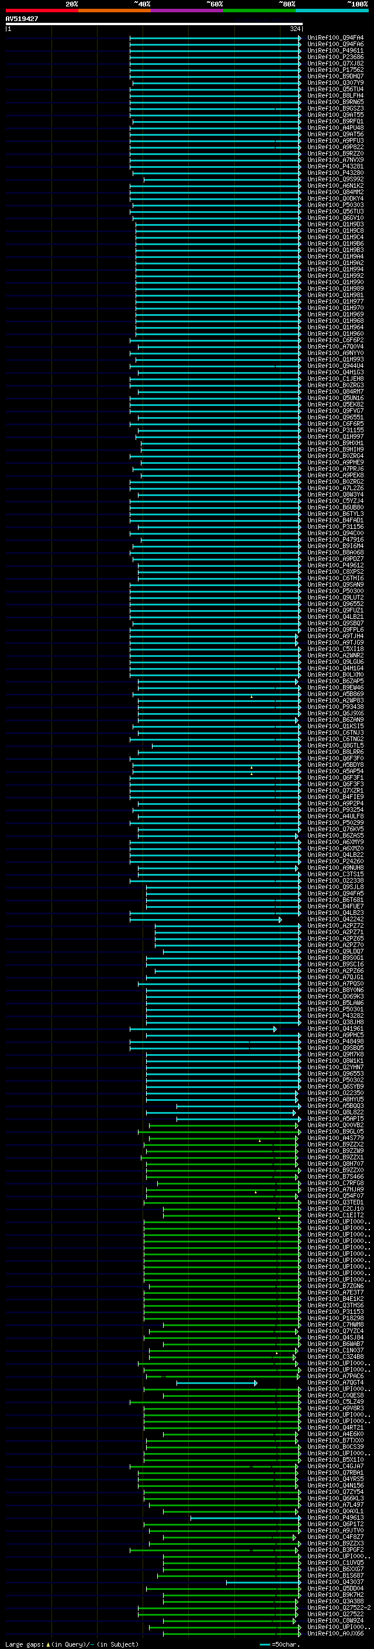Click the short cyan alignment bar for A7QGT4
This screenshot has height=1649, width=374.
[x=217, y=1383]
